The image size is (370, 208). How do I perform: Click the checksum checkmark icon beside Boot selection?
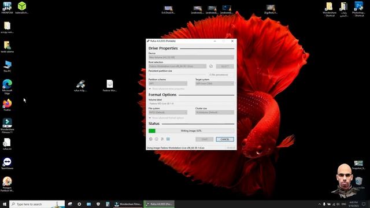click(x=211, y=66)
